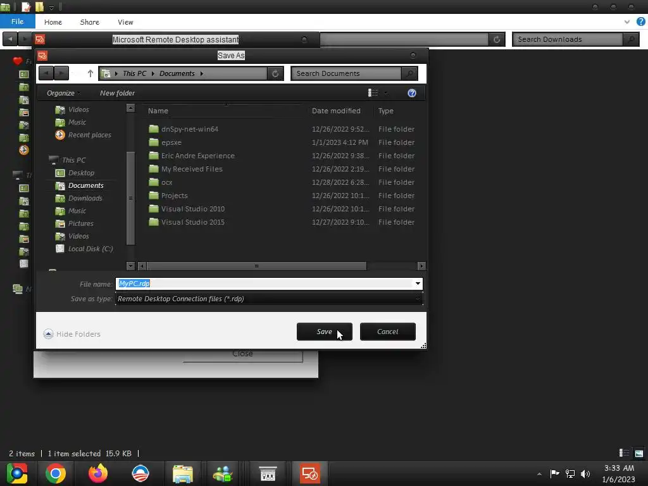The height and width of the screenshot is (486, 648).
Task: Click the help icon in Save As dialog
Action: [411, 93]
